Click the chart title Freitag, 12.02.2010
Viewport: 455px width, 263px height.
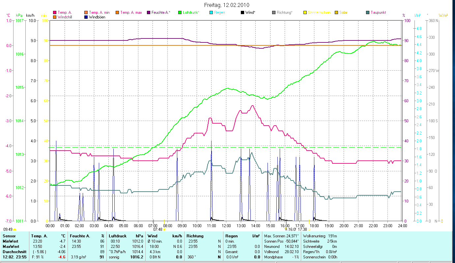pos(227,5)
